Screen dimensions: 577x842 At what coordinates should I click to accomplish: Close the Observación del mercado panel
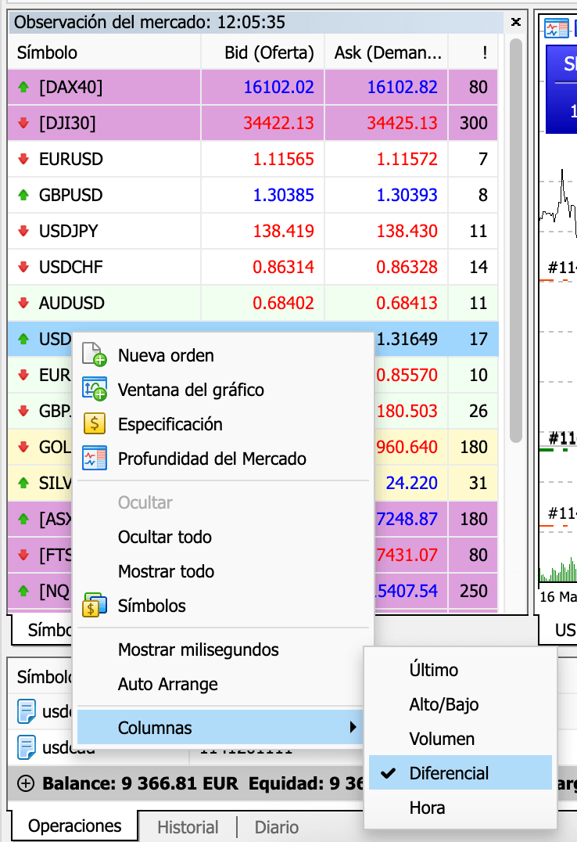(516, 22)
